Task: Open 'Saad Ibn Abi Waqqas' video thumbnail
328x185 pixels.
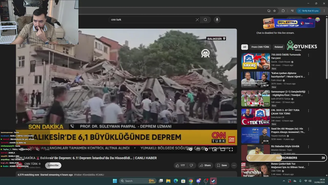Action: [255, 135]
